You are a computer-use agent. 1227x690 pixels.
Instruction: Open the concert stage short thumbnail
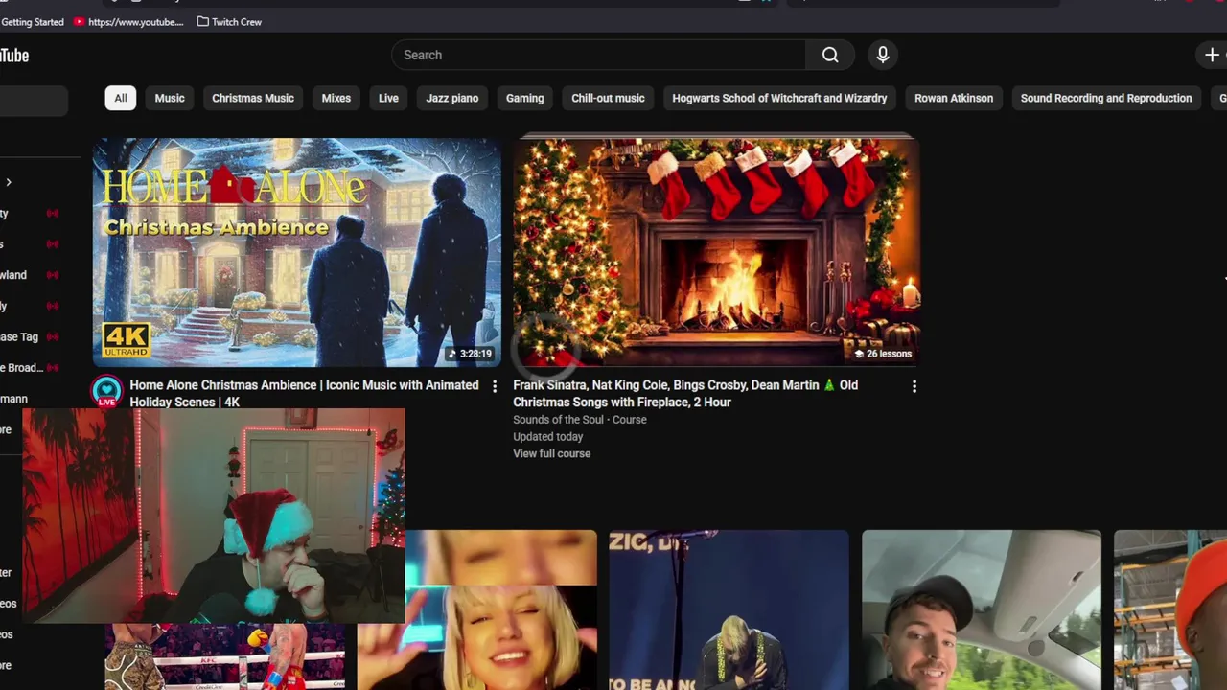(729, 609)
